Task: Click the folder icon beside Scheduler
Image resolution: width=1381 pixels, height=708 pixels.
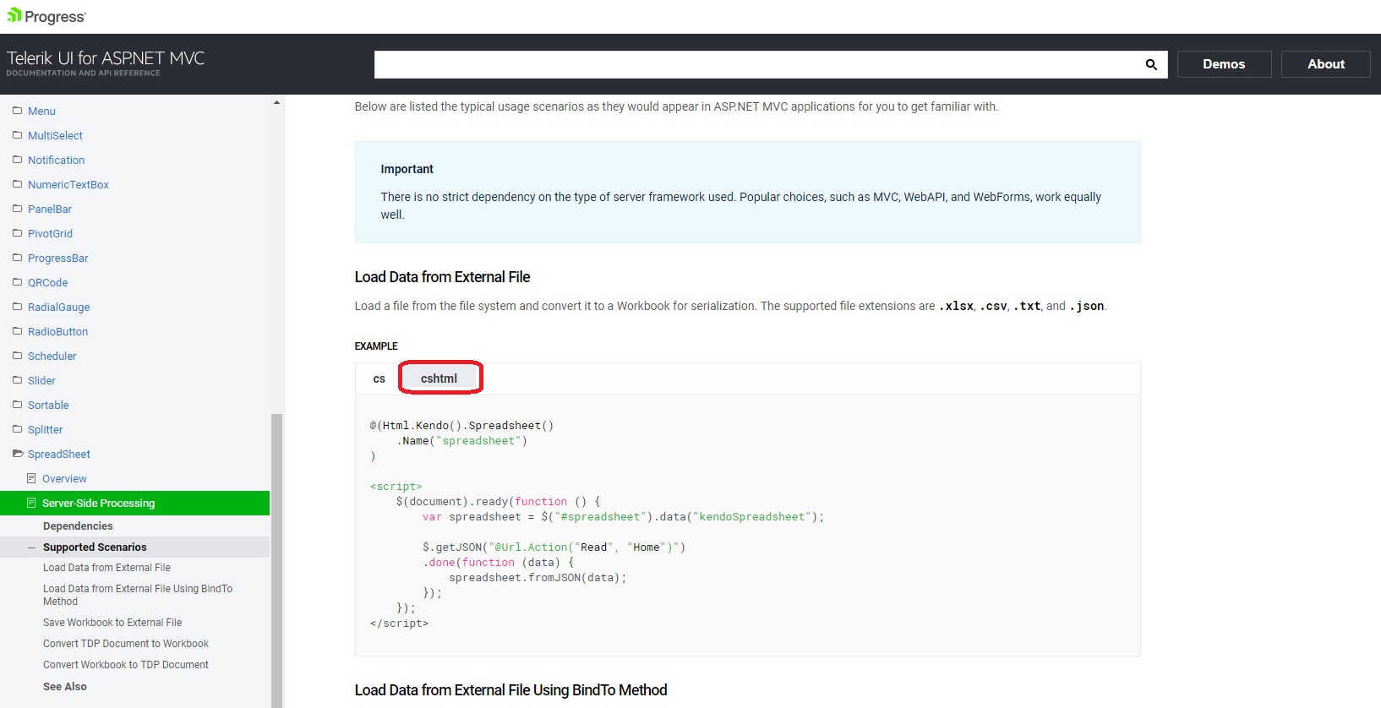Action: (x=18, y=356)
